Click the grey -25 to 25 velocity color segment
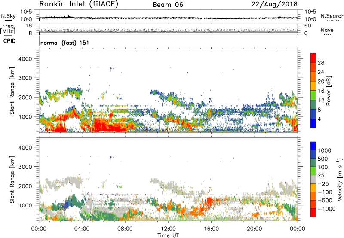This screenshot has width=344, height=238. (313, 180)
